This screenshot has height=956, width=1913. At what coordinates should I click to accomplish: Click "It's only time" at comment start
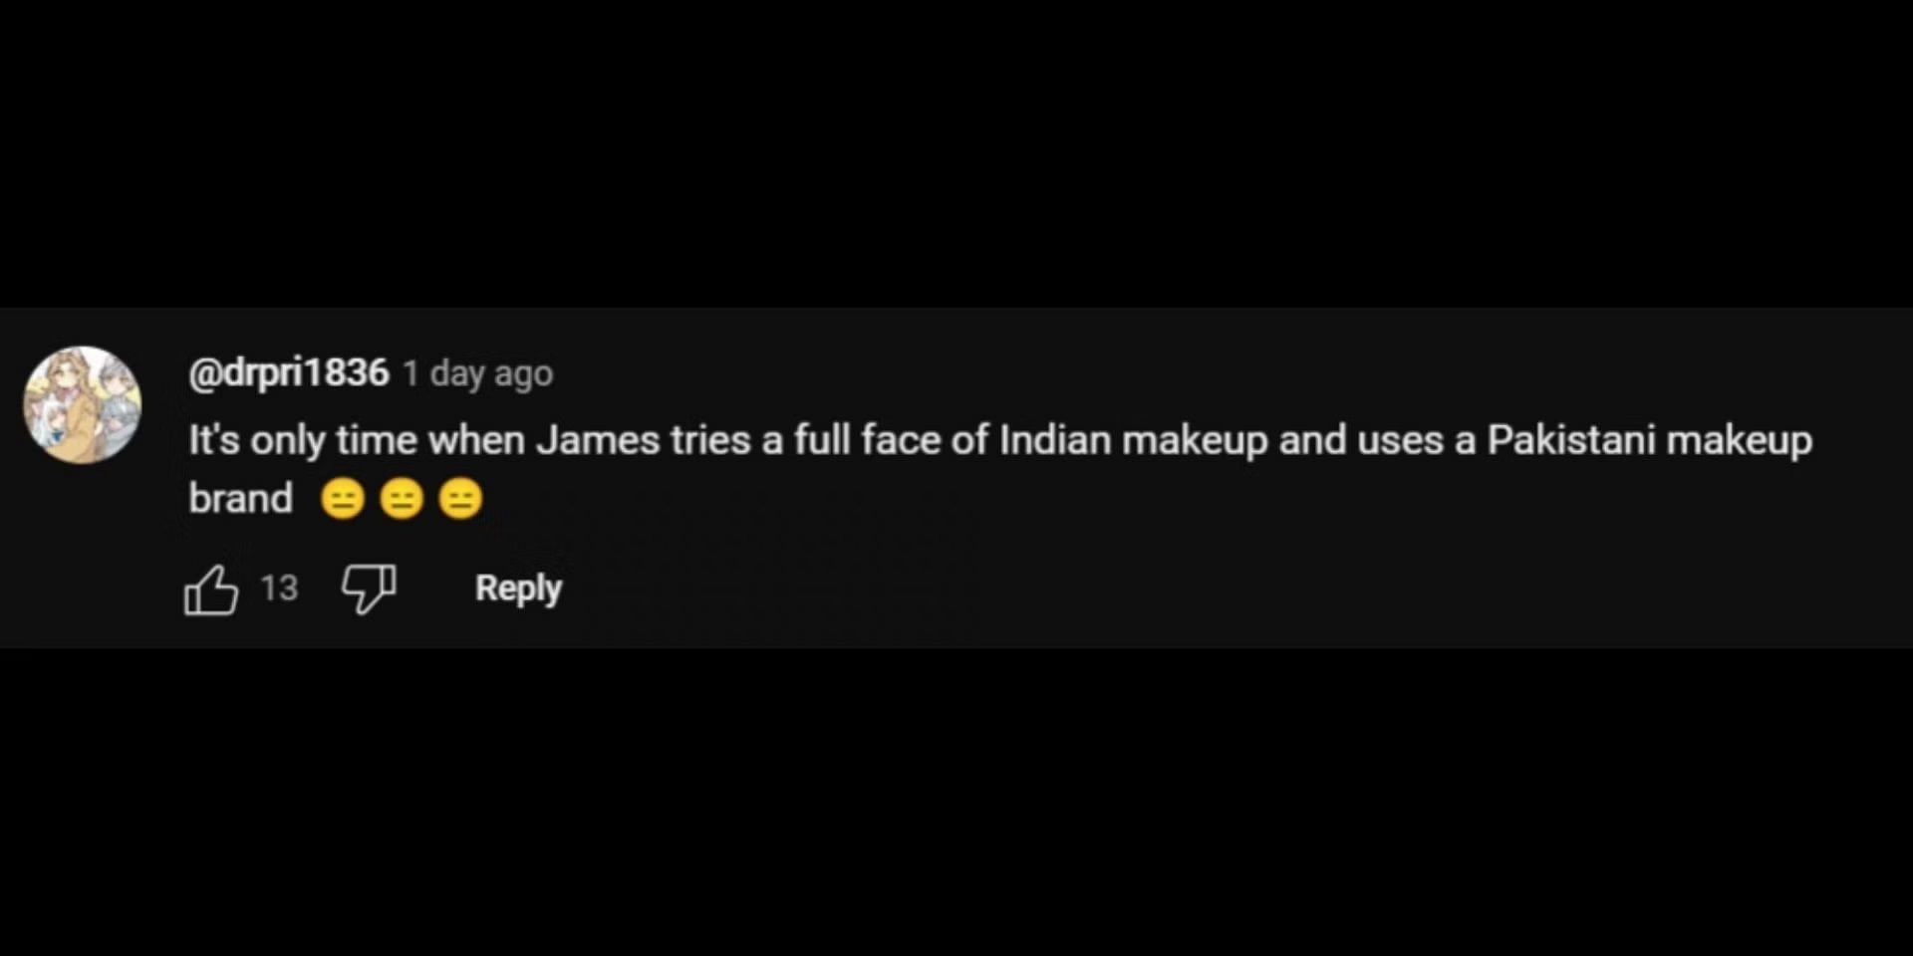(x=303, y=440)
